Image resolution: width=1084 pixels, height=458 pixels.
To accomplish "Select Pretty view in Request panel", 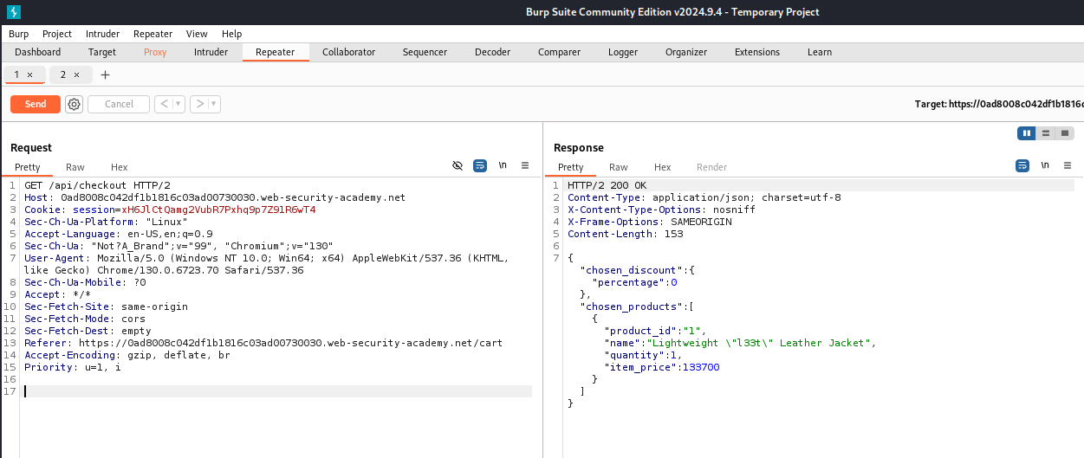I will coord(27,167).
